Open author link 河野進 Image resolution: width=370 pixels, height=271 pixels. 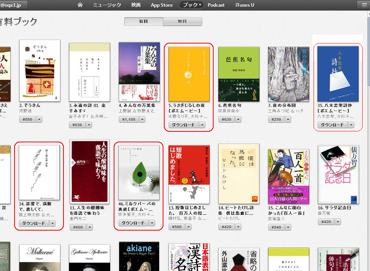click(25, 111)
